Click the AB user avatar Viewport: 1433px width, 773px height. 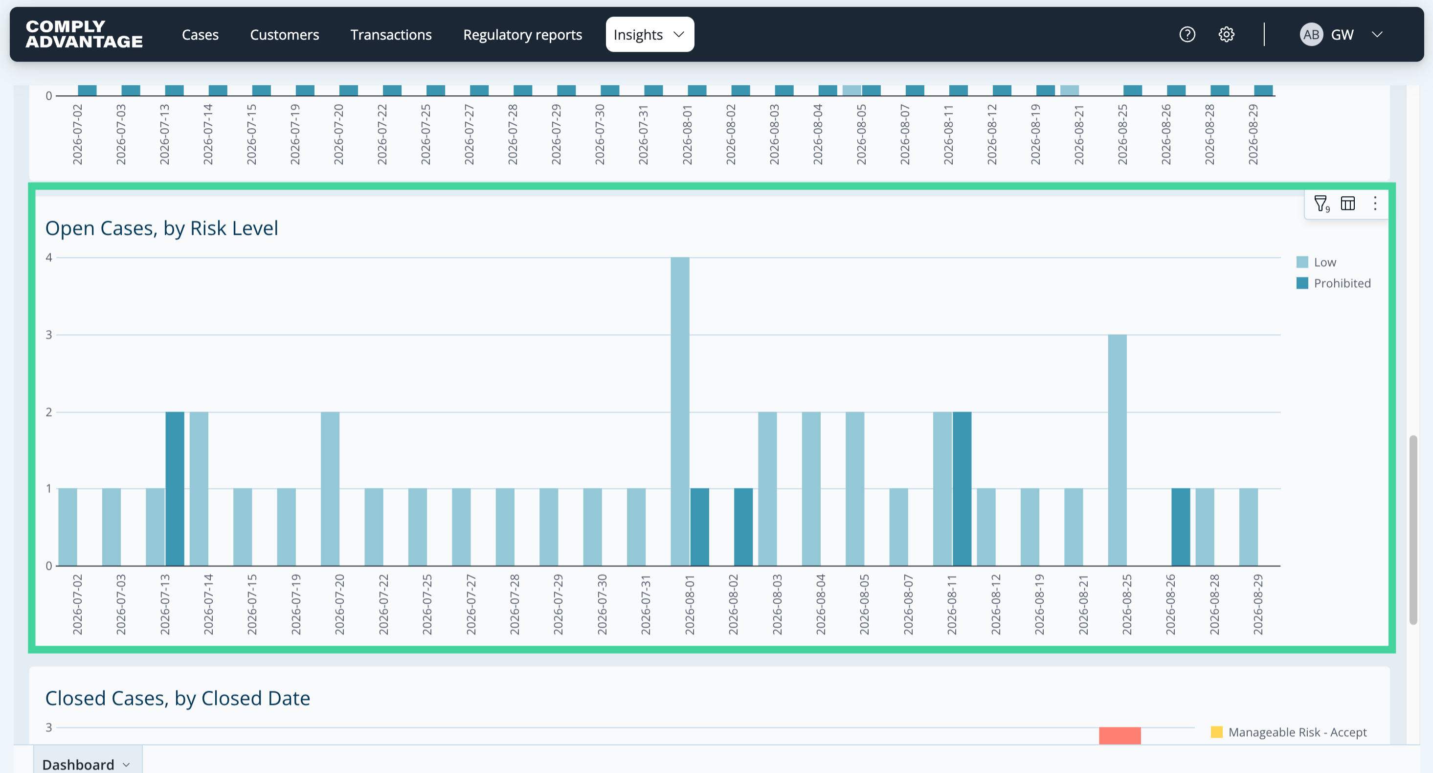(x=1311, y=35)
